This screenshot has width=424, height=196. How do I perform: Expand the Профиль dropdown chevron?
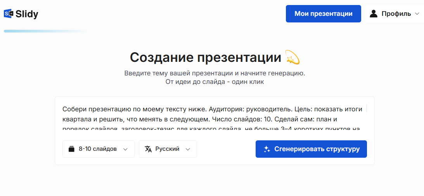click(416, 14)
